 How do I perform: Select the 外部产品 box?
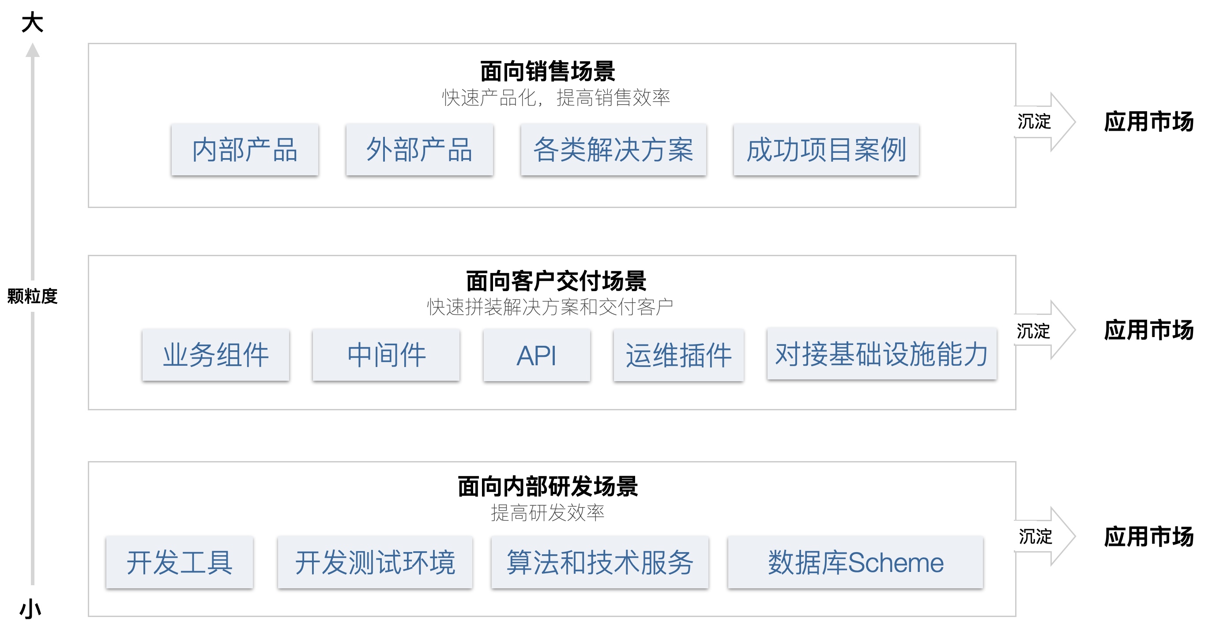coord(419,150)
